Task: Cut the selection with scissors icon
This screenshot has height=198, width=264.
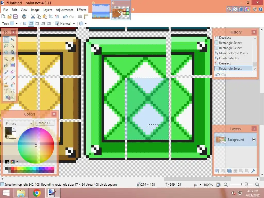Action: pos(33,16)
